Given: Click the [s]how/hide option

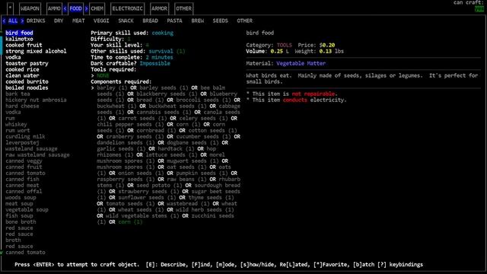Looking at the screenshot, I should pos(257,265).
